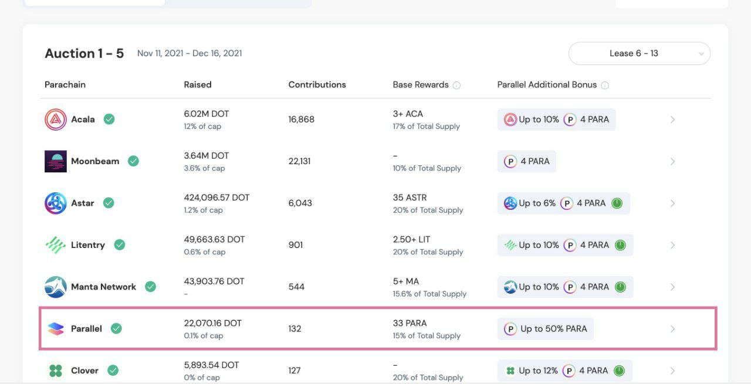This screenshot has width=751, height=384.
Task: Click the '6.02M DOT' raised value
Action: 207,114
